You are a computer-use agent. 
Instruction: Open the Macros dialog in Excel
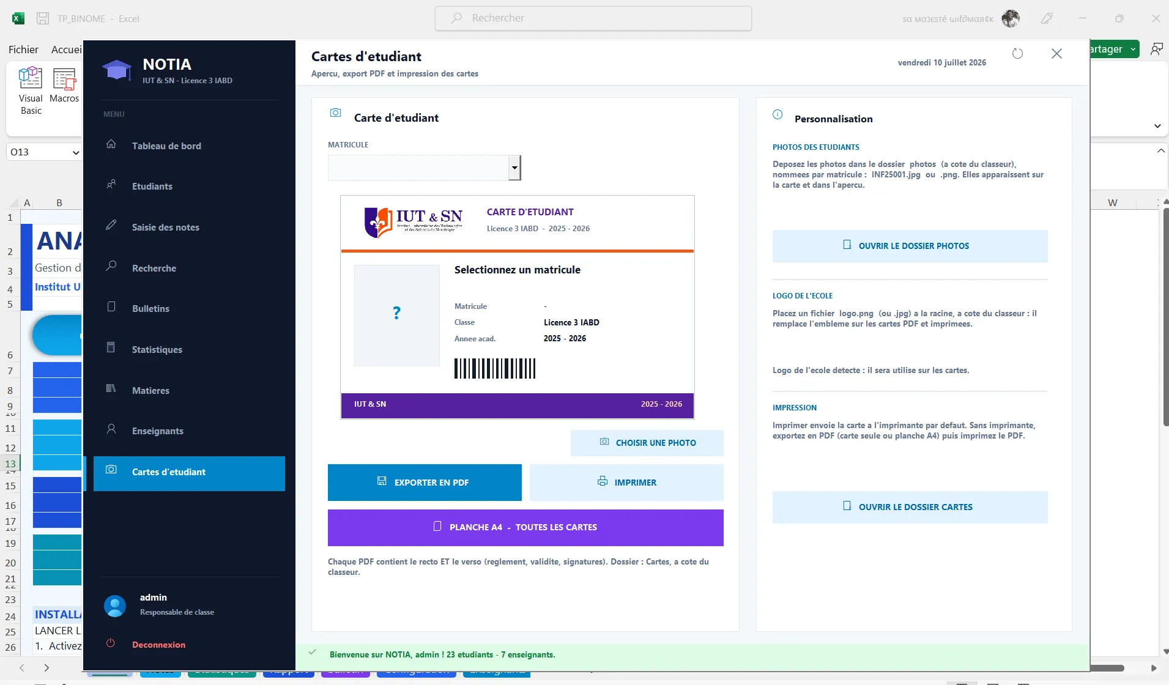pos(64,86)
